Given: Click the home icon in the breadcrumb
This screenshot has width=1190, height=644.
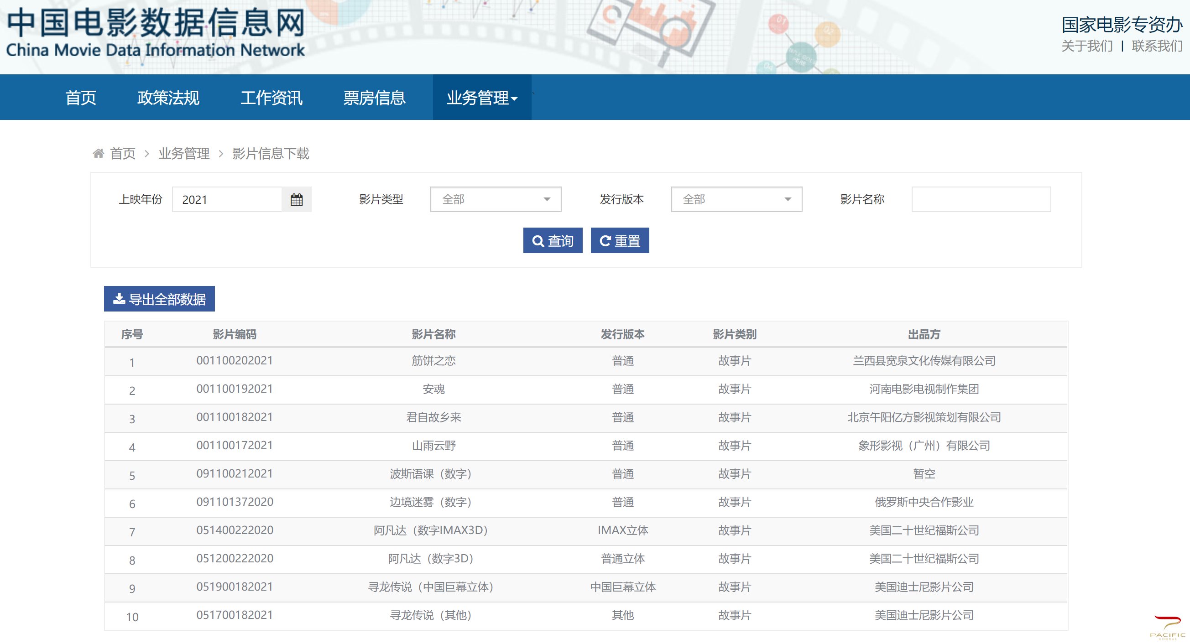Looking at the screenshot, I should [x=98, y=153].
